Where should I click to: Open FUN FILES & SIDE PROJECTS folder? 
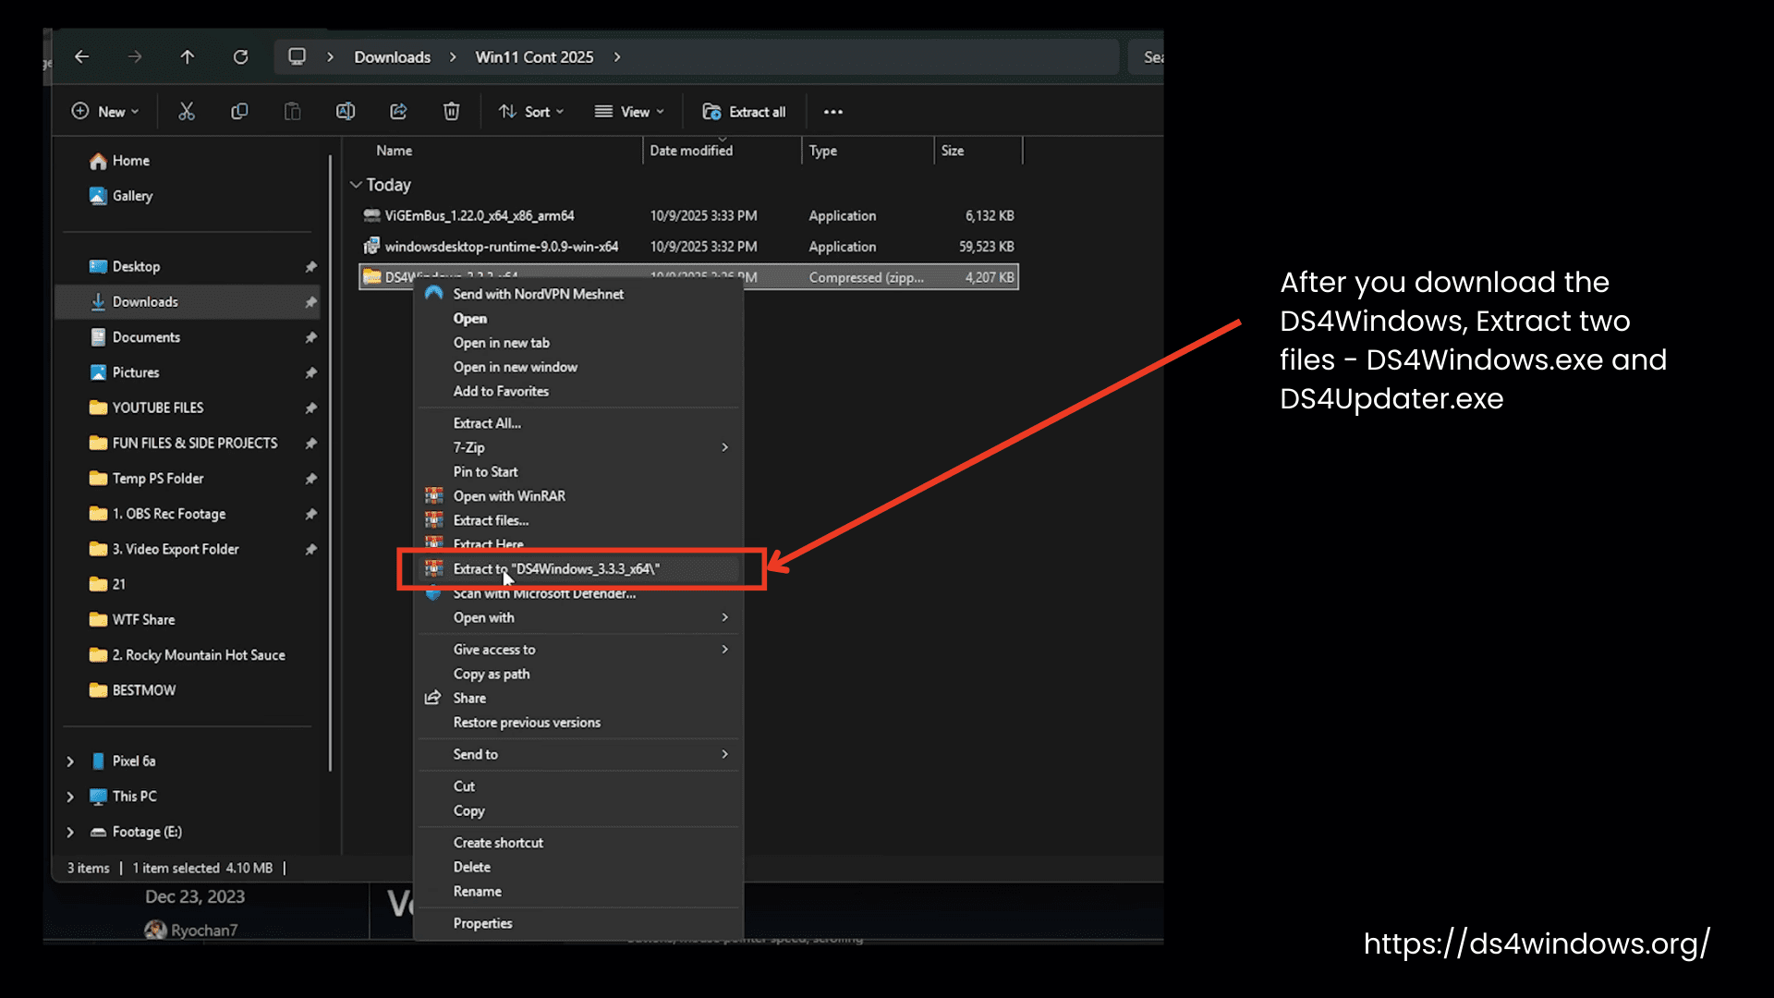coord(183,444)
